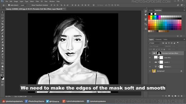Select the Eraser tool
This screenshot has height=104, width=186.
tap(2, 42)
